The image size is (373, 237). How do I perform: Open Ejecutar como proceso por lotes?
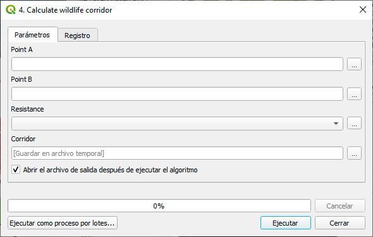click(63, 223)
